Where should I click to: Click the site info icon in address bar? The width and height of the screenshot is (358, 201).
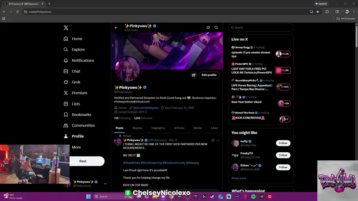coord(25,12)
